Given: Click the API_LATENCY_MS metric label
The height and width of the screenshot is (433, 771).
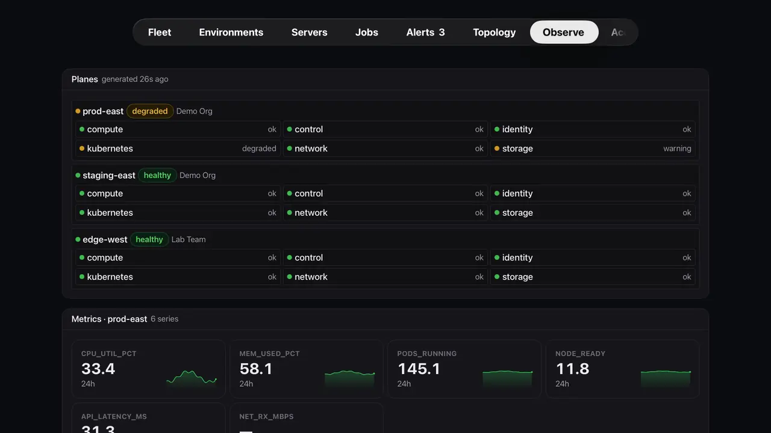Looking at the screenshot, I should (114, 417).
